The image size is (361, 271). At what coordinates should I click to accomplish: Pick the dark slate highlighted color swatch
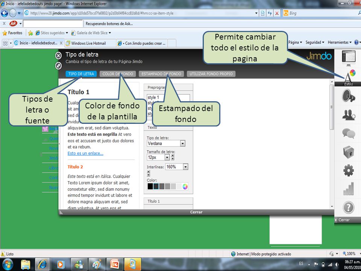(x=156, y=186)
